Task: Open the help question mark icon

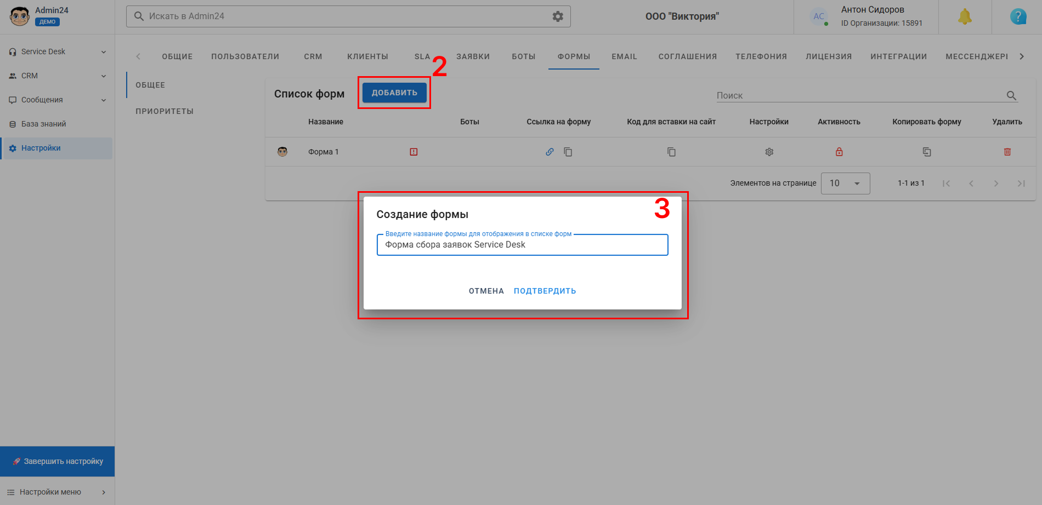Action: [1018, 16]
